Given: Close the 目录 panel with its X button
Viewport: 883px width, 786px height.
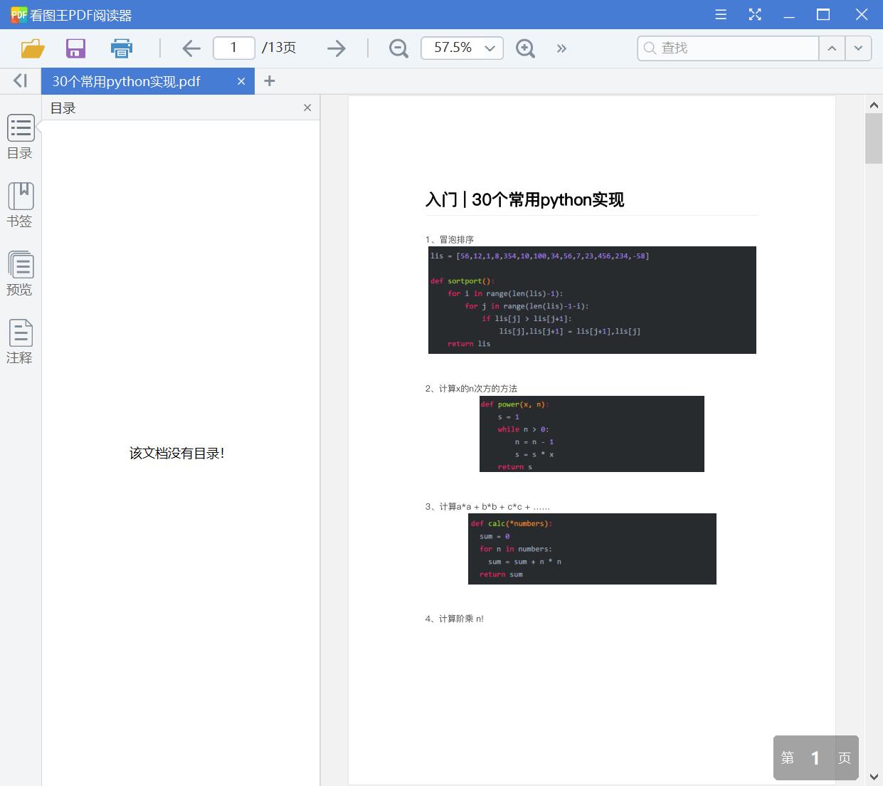Looking at the screenshot, I should [307, 108].
